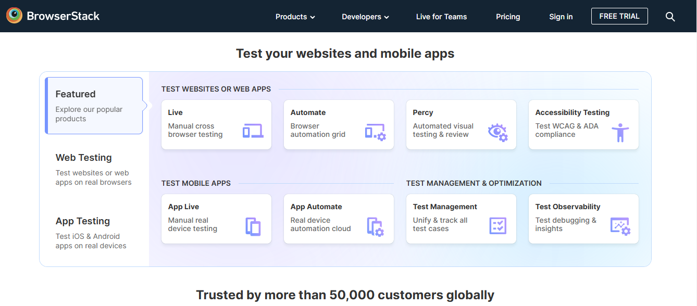Open the Developers dropdown
697x306 pixels.
pyautogui.click(x=365, y=17)
